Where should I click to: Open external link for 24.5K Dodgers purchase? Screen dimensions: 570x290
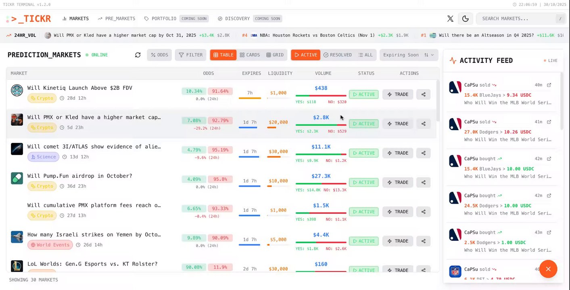click(549, 195)
